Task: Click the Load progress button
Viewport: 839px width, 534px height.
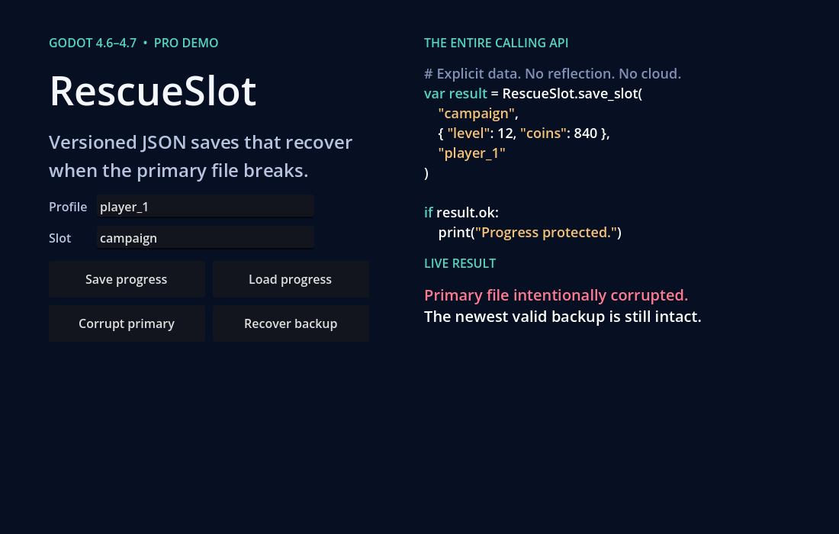Action: [x=291, y=279]
